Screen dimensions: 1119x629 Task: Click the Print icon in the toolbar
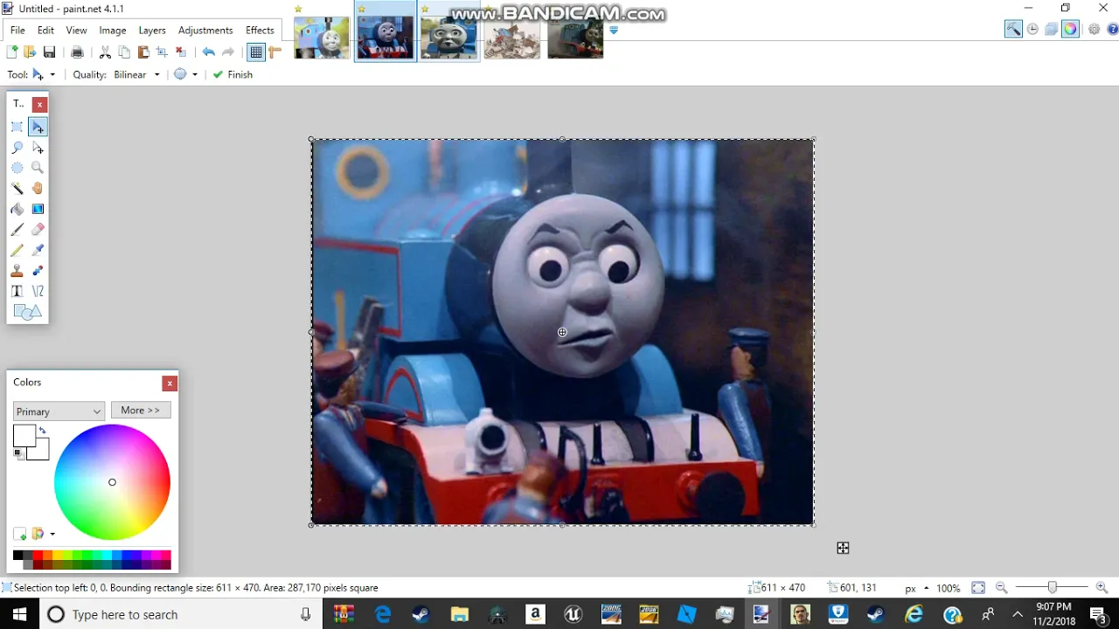click(x=77, y=52)
